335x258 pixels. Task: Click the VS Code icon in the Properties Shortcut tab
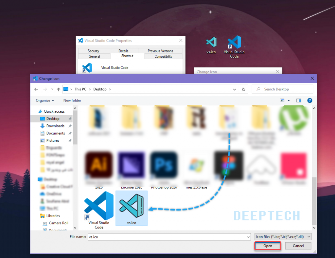click(87, 68)
